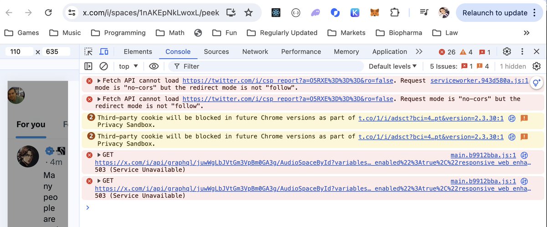Show more bookmarks via double chevron
547x227 pixels.
click(x=526, y=33)
